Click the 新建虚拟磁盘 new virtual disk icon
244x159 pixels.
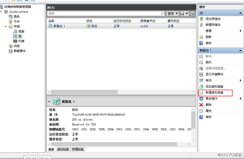point(201,92)
